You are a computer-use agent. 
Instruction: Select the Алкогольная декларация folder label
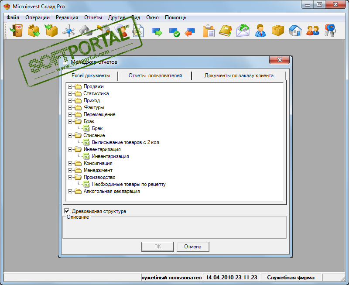pos(112,191)
